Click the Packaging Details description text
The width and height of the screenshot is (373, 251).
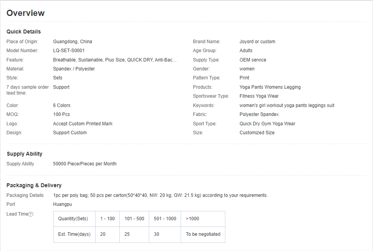160,195
